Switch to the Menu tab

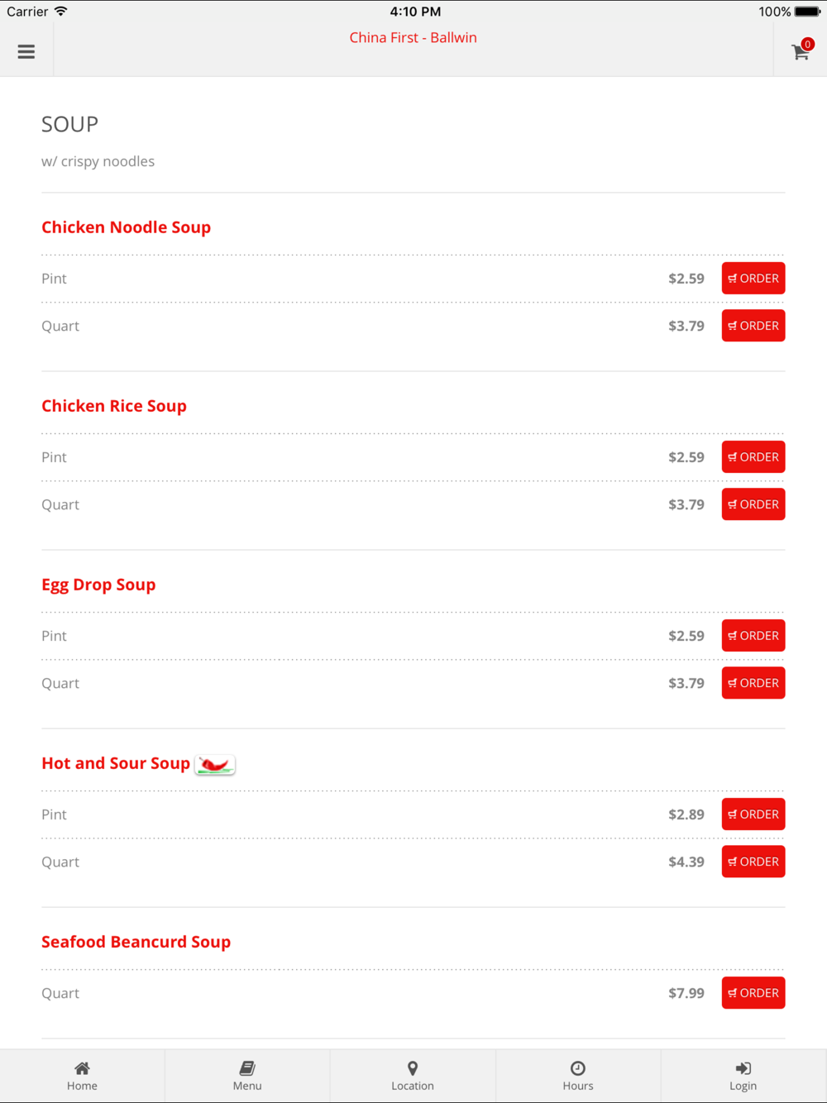(x=247, y=1076)
